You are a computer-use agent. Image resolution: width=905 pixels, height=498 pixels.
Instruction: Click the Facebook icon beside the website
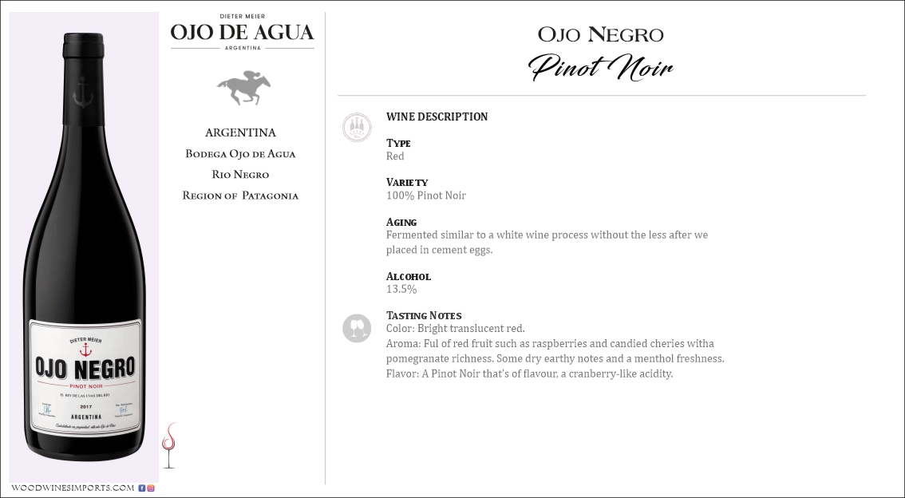142,488
